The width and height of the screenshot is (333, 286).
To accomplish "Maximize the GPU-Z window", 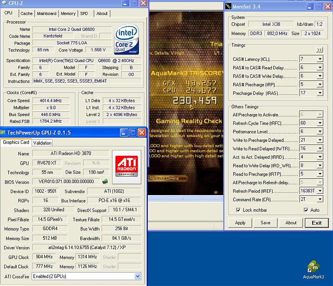I will tap(133, 133).
